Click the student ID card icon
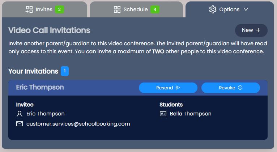Screen dimensions: 277x152 163,114
